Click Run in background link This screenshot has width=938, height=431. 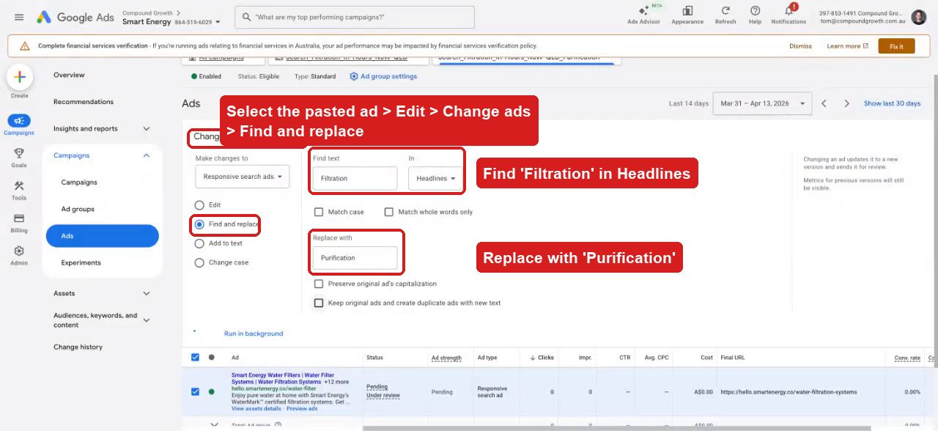[254, 334]
